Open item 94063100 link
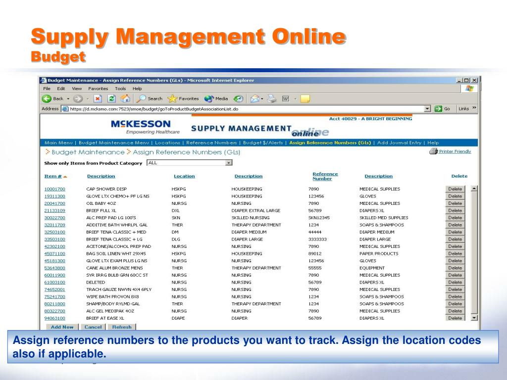The width and height of the screenshot is (507, 380). (54, 318)
